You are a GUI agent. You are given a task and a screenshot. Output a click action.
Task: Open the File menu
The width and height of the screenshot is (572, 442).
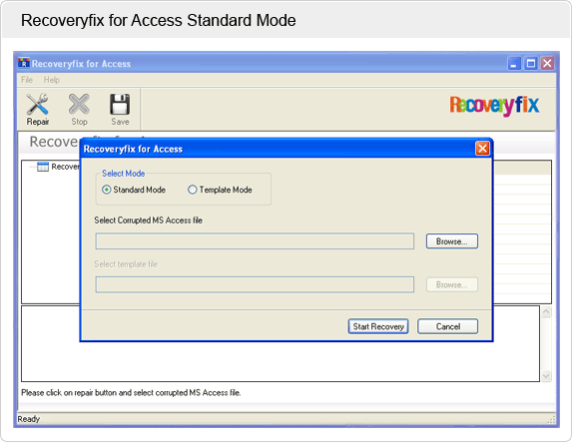27,80
